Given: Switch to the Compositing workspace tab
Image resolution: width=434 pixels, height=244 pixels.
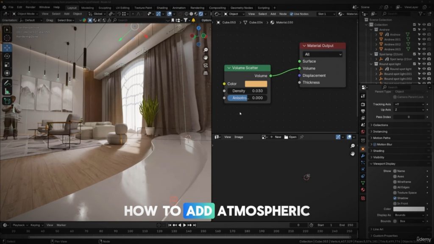Looking at the screenshot, I should tap(217, 8).
